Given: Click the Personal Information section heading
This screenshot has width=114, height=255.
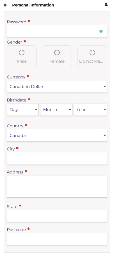Looking at the screenshot, I should coord(33,5).
